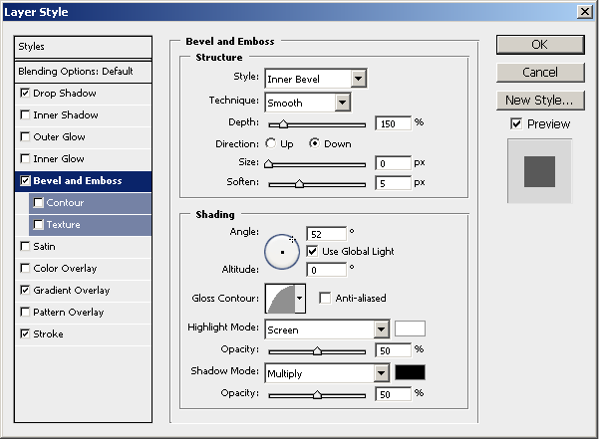The width and height of the screenshot is (599, 439).
Task: Click the Soften value input field
Action: [393, 183]
